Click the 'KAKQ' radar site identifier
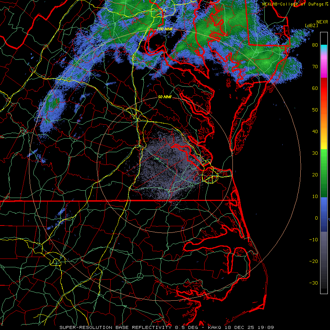330x330 pixels. pyautogui.click(x=215, y=327)
